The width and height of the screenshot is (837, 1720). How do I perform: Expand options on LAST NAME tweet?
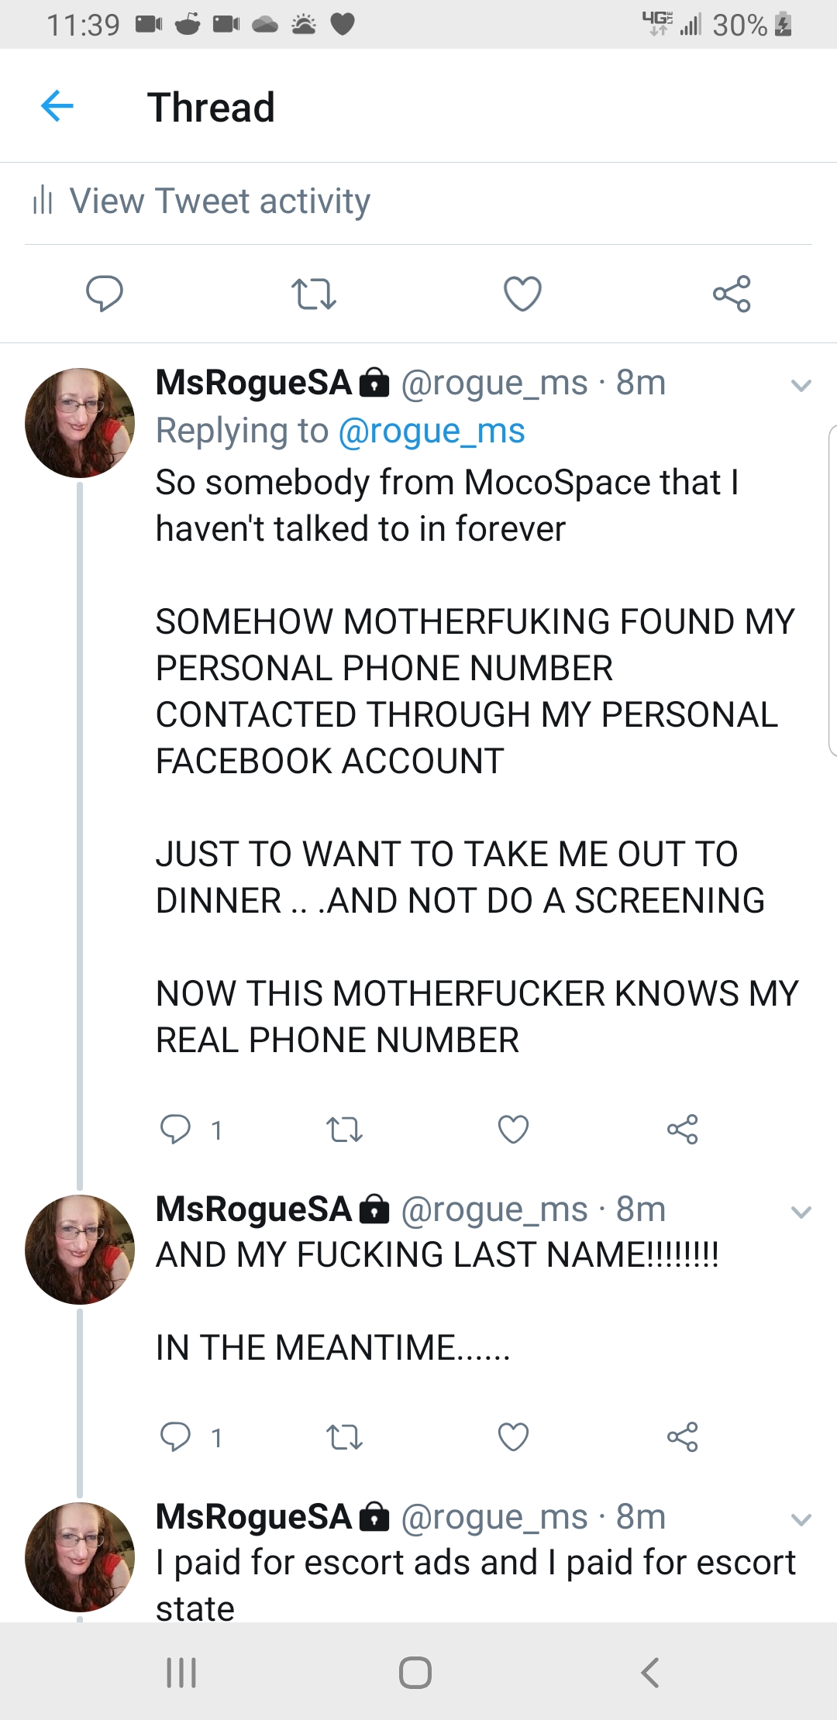click(801, 1212)
